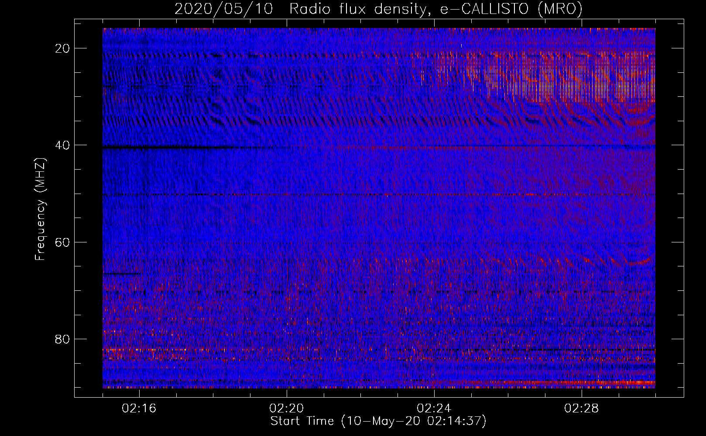The width and height of the screenshot is (706, 436).
Task: Click the plot title '2020/05/10 Radio flux density'
Action: pyautogui.click(x=378, y=9)
